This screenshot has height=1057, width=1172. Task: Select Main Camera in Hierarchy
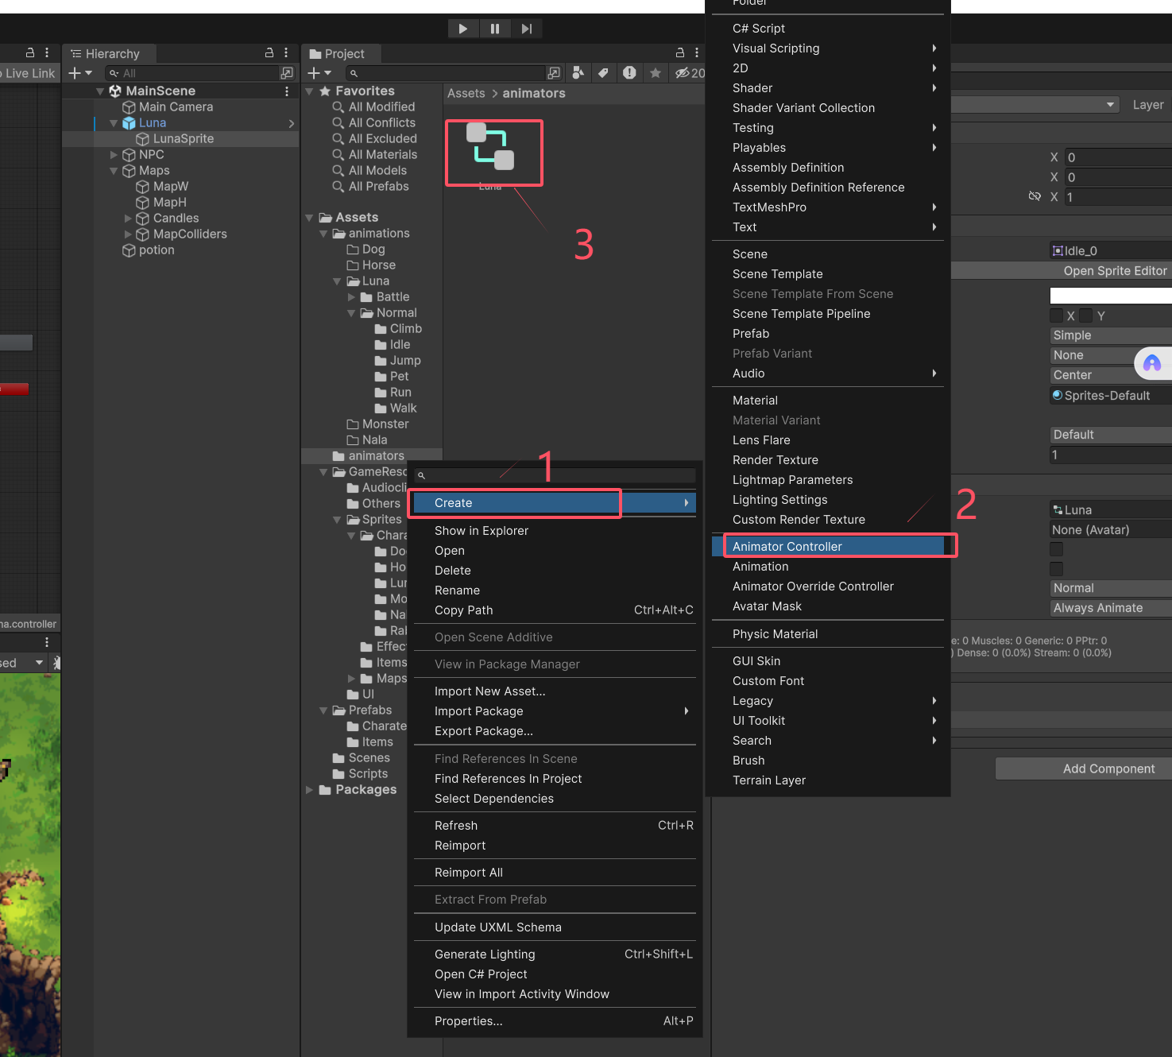coord(176,107)
